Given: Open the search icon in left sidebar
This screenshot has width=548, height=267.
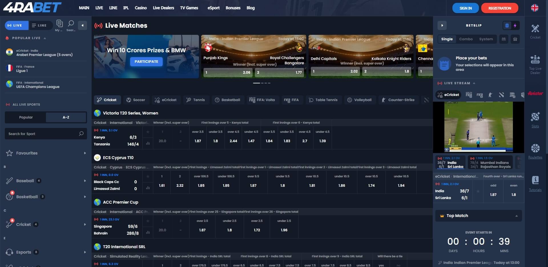Looking at the screenshot, I should coord(70,24).
